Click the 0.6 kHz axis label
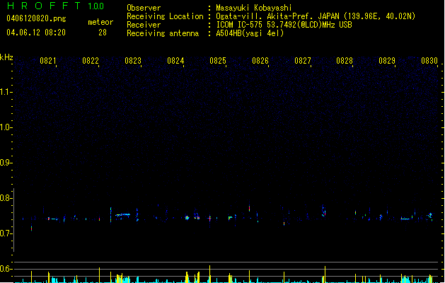Viewport: 445px width, 283px height. [x=6, y=269]
